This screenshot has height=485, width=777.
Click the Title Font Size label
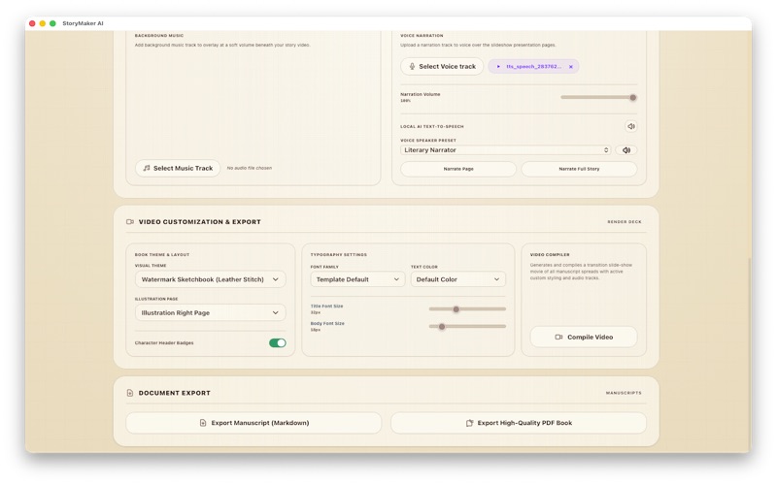pyautogui.click(x=326, y=307)
